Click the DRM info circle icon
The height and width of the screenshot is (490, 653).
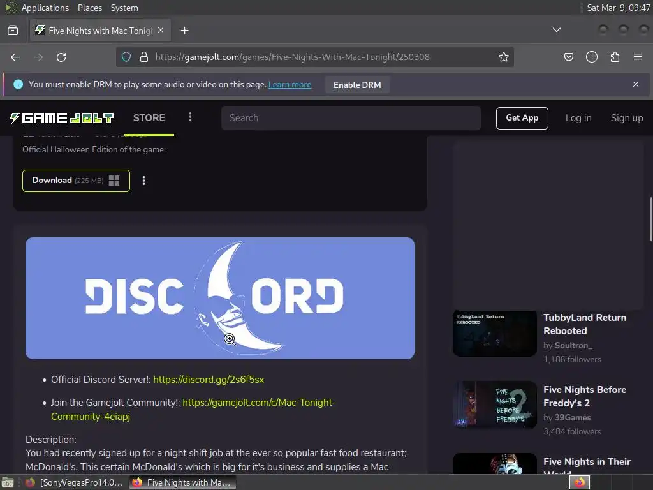[x=18, y=84]
